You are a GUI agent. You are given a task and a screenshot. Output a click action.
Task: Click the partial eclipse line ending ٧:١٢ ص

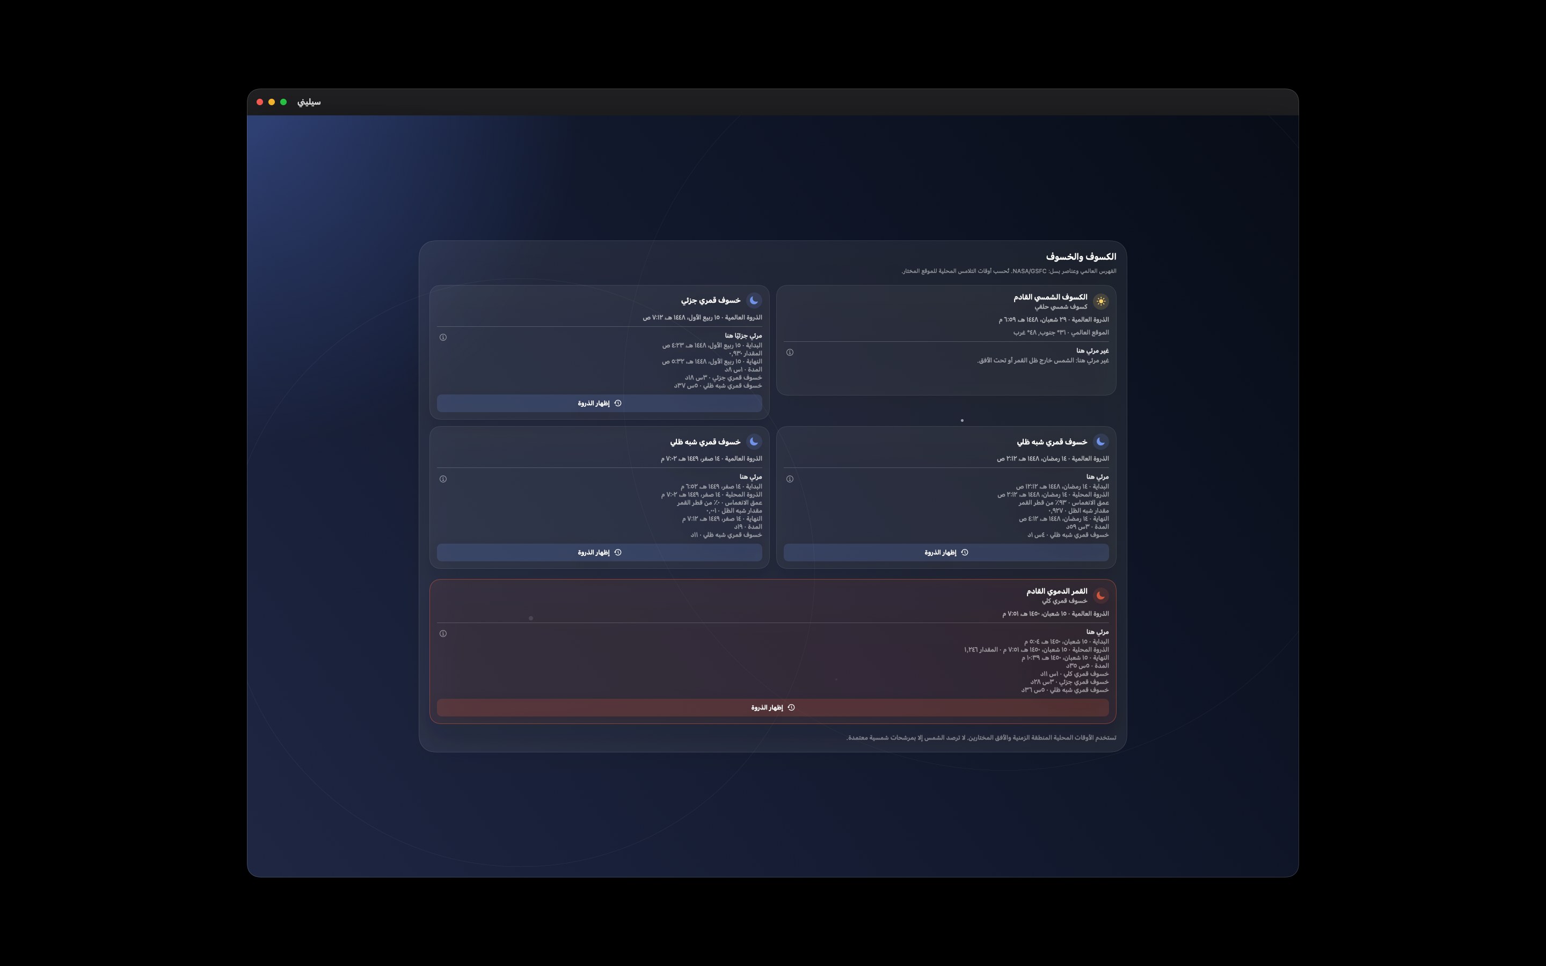coord(702,318)
